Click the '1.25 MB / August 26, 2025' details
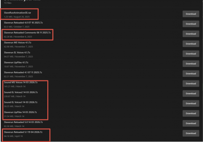 [x=17, y=17]
